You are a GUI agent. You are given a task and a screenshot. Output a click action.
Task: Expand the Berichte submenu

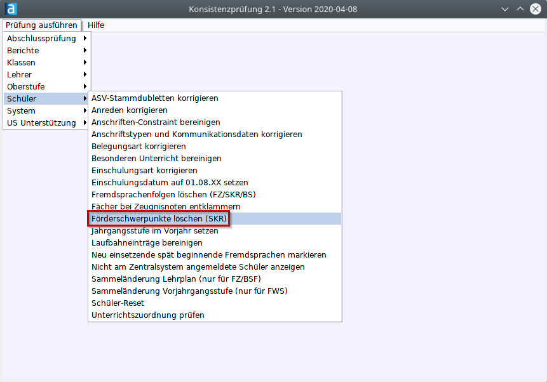(x=47, y=51)
